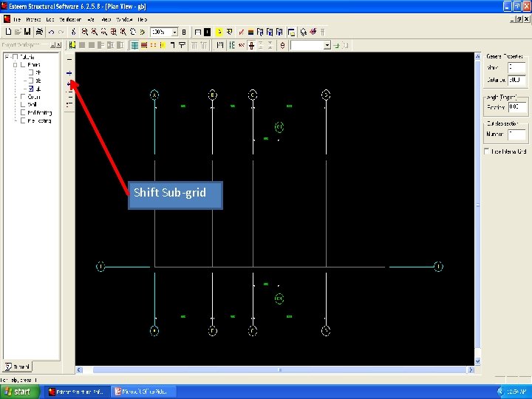Click the horizontal scrollbar left arrow

tap(79, 370)
